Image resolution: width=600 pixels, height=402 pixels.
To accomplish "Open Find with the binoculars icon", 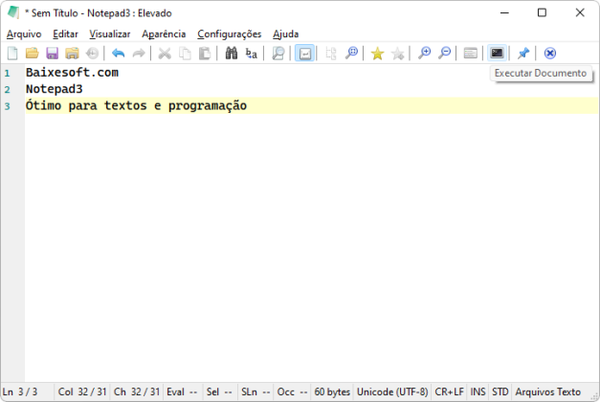I will (232, 54).
